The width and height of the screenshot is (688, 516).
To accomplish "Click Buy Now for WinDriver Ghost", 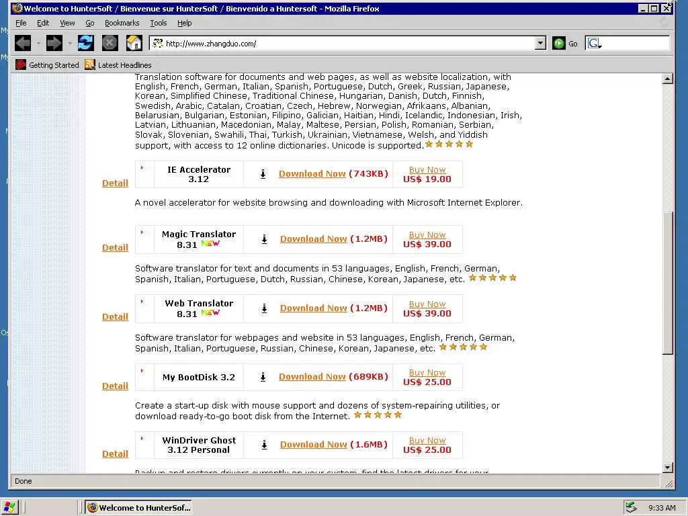I will tap(427, 440).
